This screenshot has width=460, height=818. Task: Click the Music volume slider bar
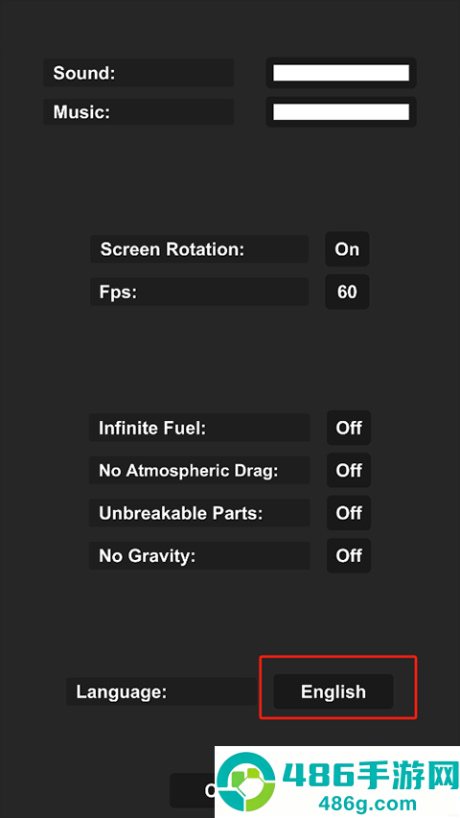click(341, 111)
